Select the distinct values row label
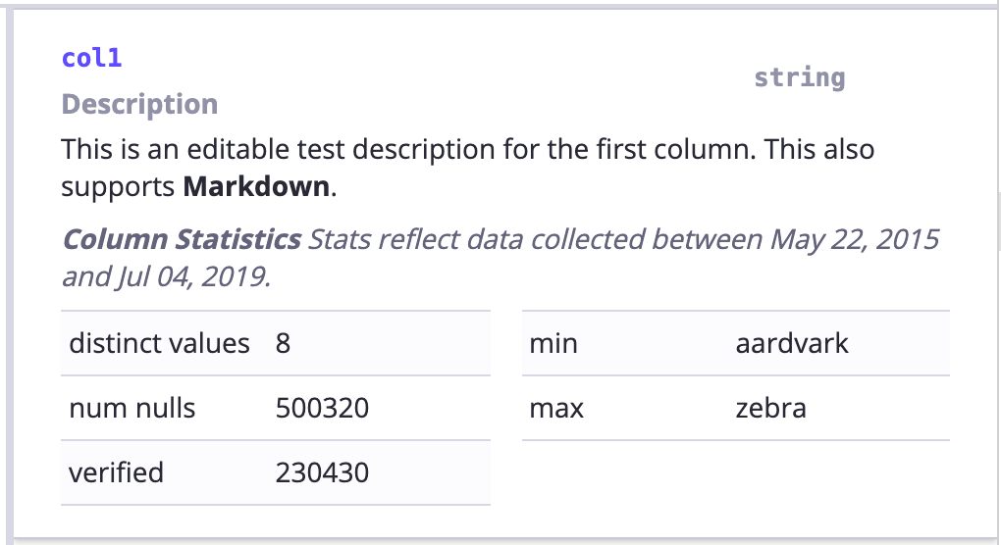This screenshot has height=545, width=1001. coord(159,344)
